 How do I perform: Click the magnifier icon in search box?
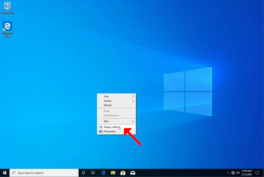tap(14, 173)
